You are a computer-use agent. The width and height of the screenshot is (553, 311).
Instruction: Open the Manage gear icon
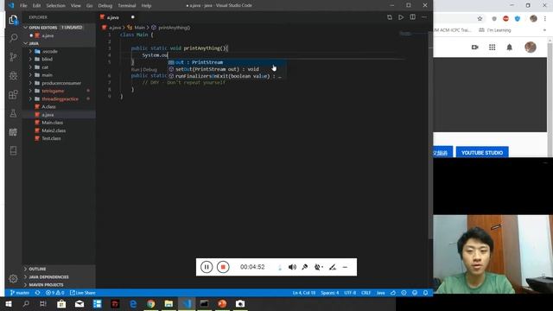[x=14, y=278]
